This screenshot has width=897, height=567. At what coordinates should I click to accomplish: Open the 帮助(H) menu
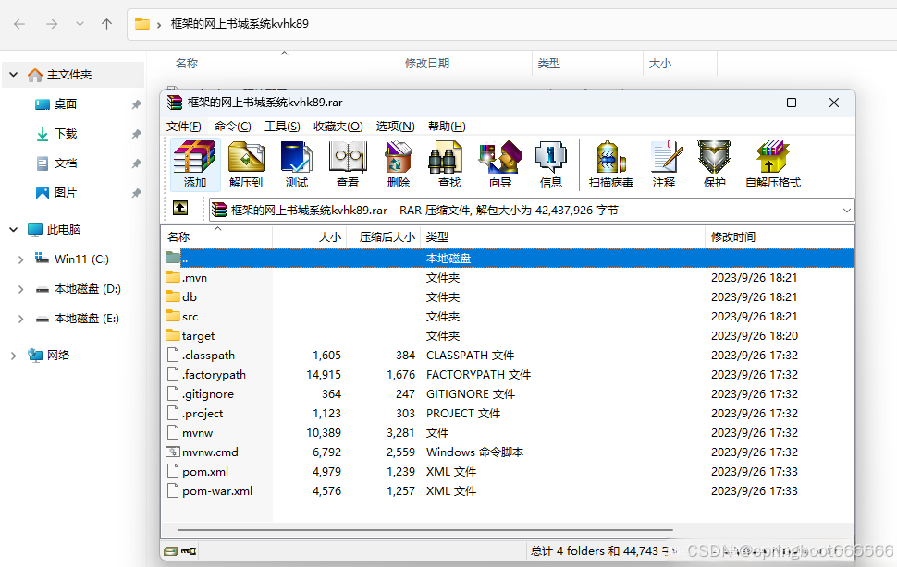(x=447, y=127)
